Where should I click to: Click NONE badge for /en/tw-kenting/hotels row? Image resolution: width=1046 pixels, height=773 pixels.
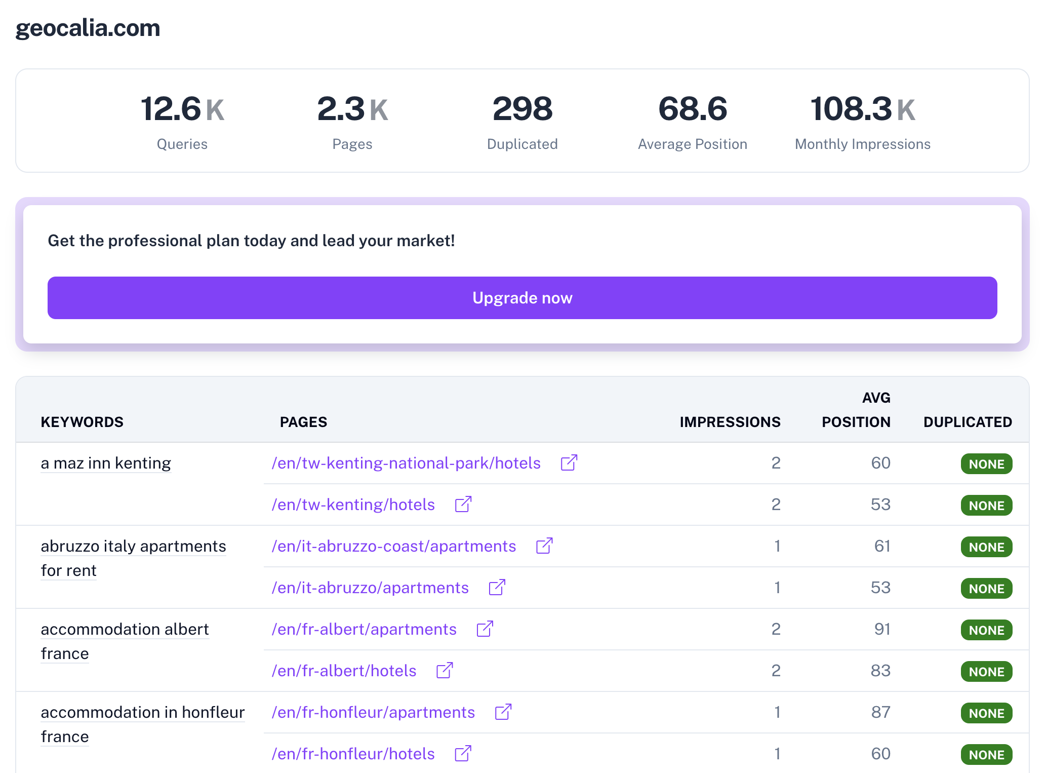987,506
